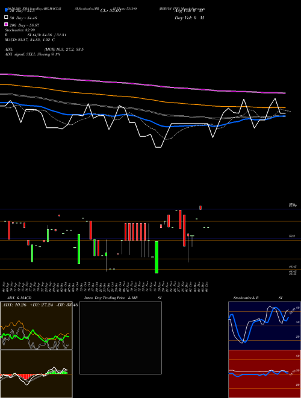301x398 pixels.
Task: Click the 'CL: 55.01' closing price
Action: [x=111, y=11]
